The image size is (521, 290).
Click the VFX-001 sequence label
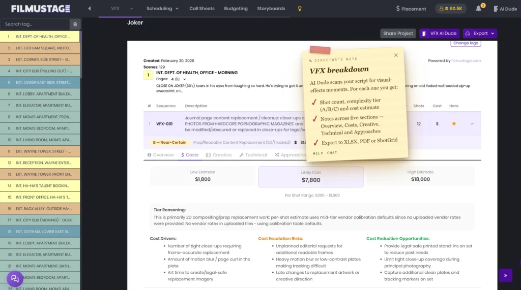click(x=164, y=124)
